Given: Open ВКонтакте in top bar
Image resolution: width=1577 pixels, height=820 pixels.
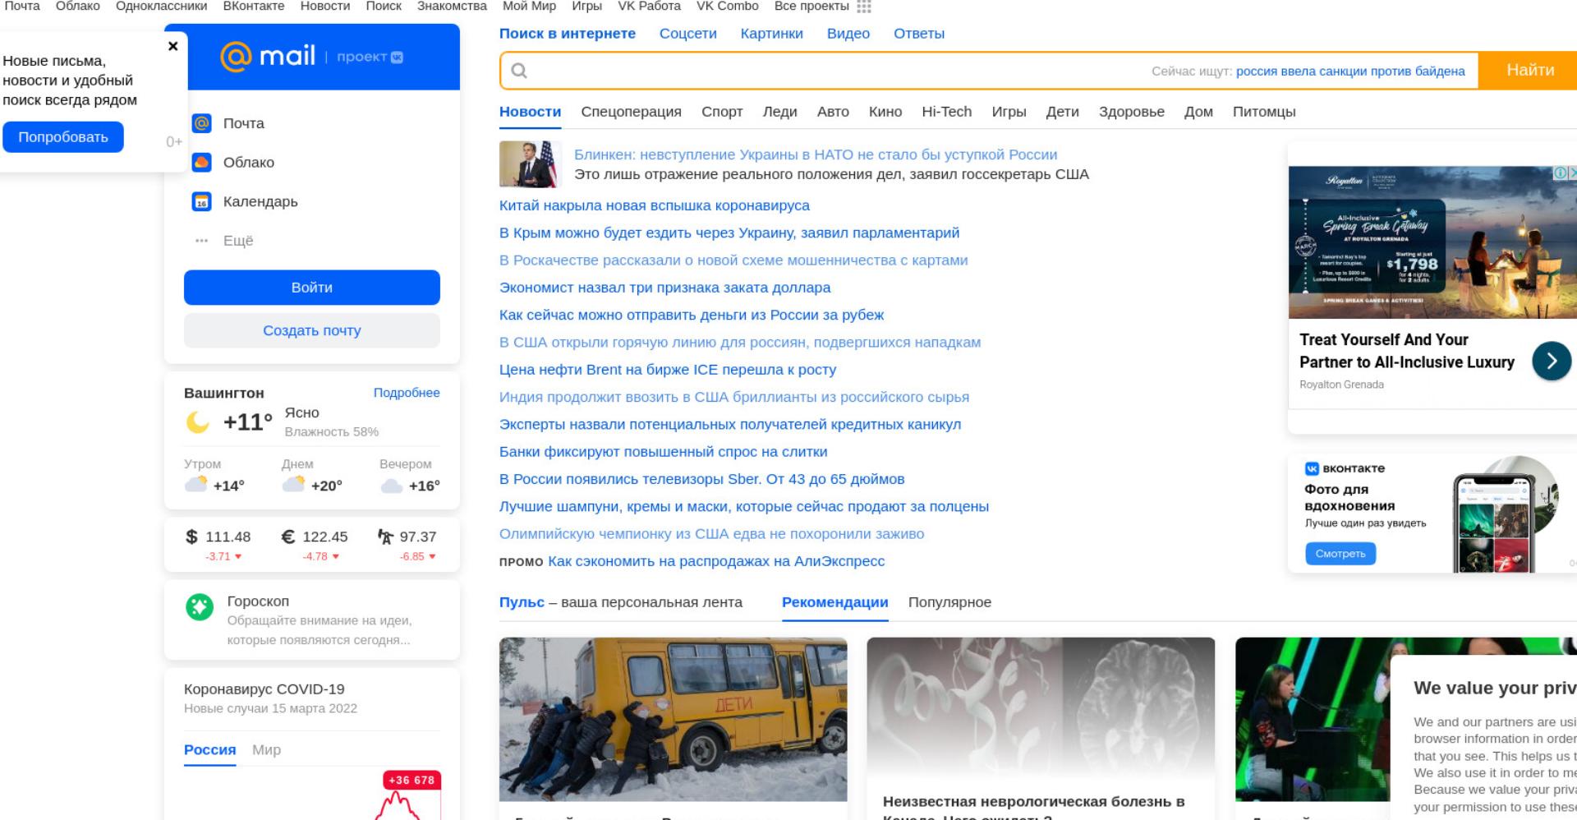Looking at the screenshot, I should 254,7.
